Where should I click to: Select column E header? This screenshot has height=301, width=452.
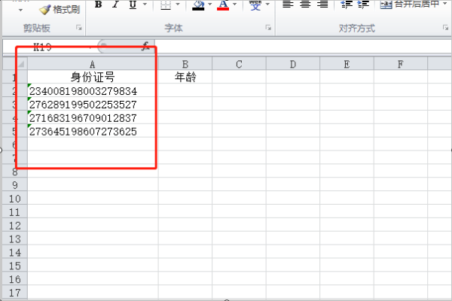(x=347, y=64)
